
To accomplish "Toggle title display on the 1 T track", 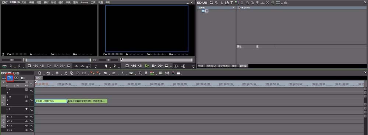I will pos(26,109).
